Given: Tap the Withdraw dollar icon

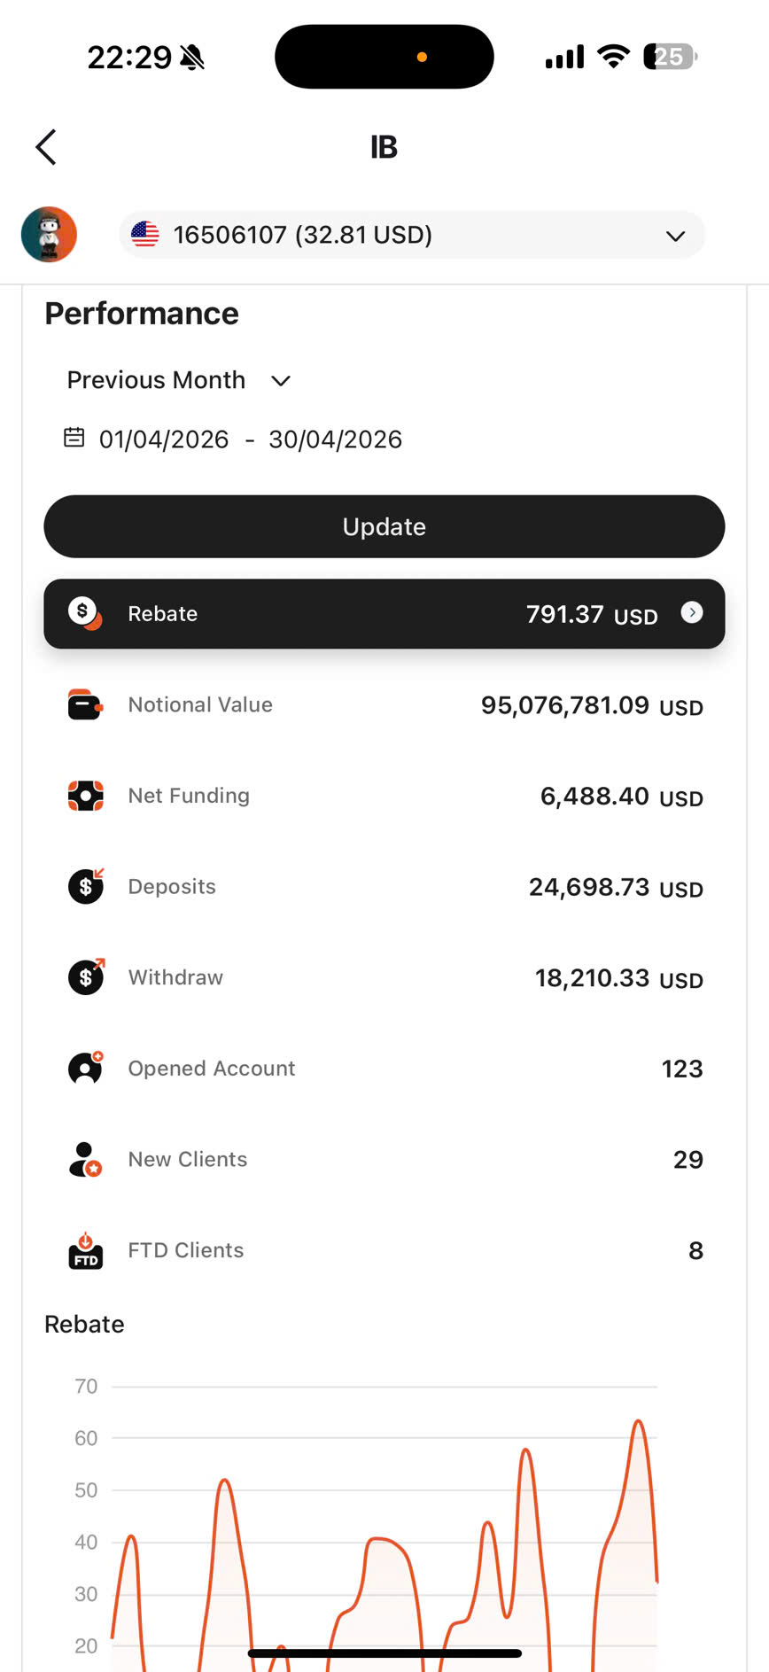Looking at the screenshot, I should (x=86, y=977).
